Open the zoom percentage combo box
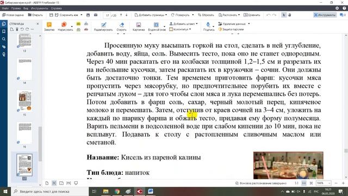 [x=324, y=183]
